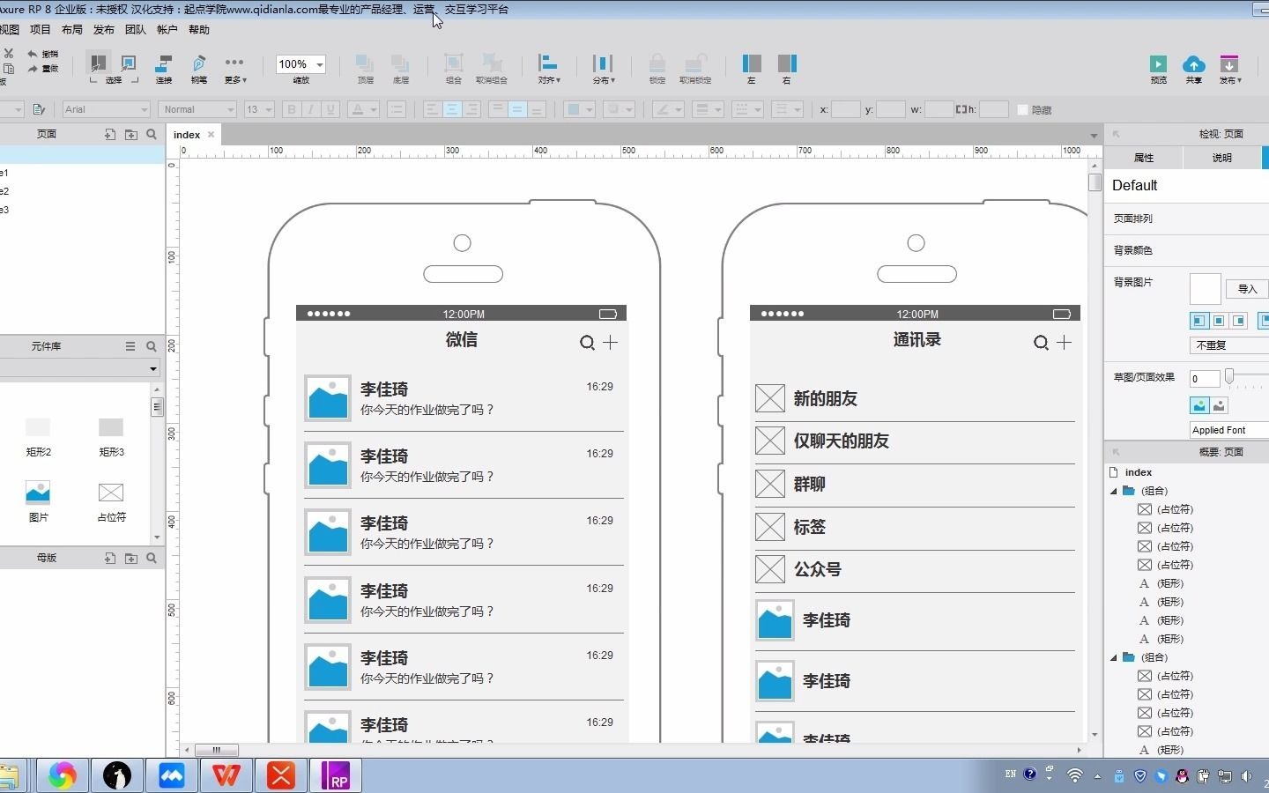Toggle underline text formatting
Viewport: 1269px width, 793px height.
[x=331, y=109]
